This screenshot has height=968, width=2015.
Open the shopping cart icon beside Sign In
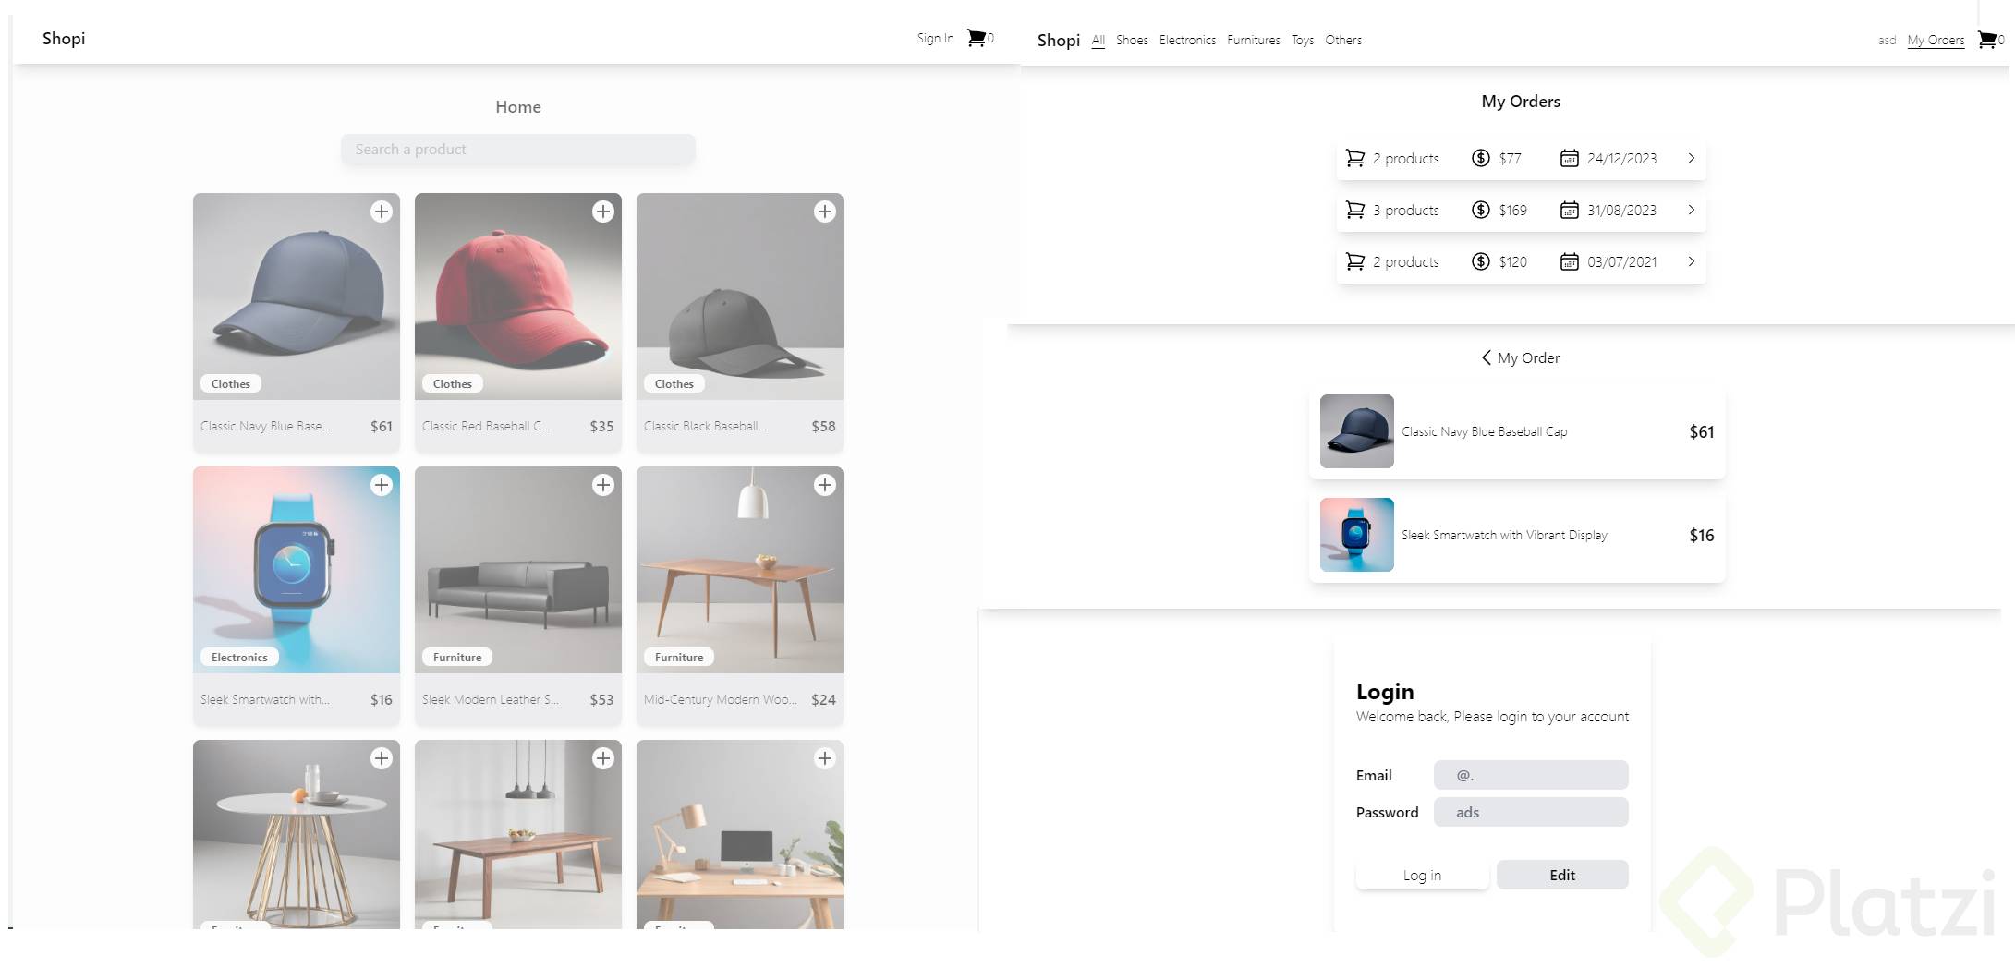click(x=976, y=38)
